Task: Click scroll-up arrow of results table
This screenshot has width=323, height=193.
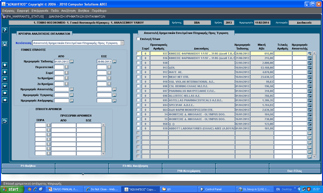Action: pos(314,53)
